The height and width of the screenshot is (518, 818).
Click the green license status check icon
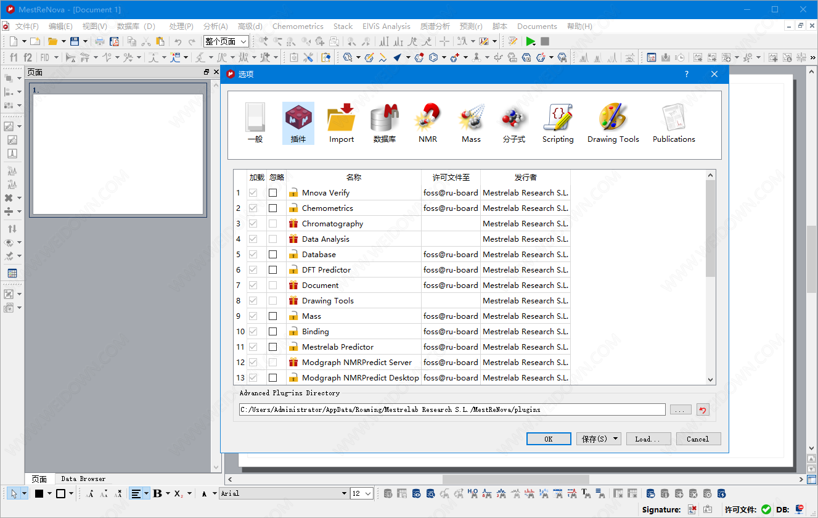click(x=766, y=509)
